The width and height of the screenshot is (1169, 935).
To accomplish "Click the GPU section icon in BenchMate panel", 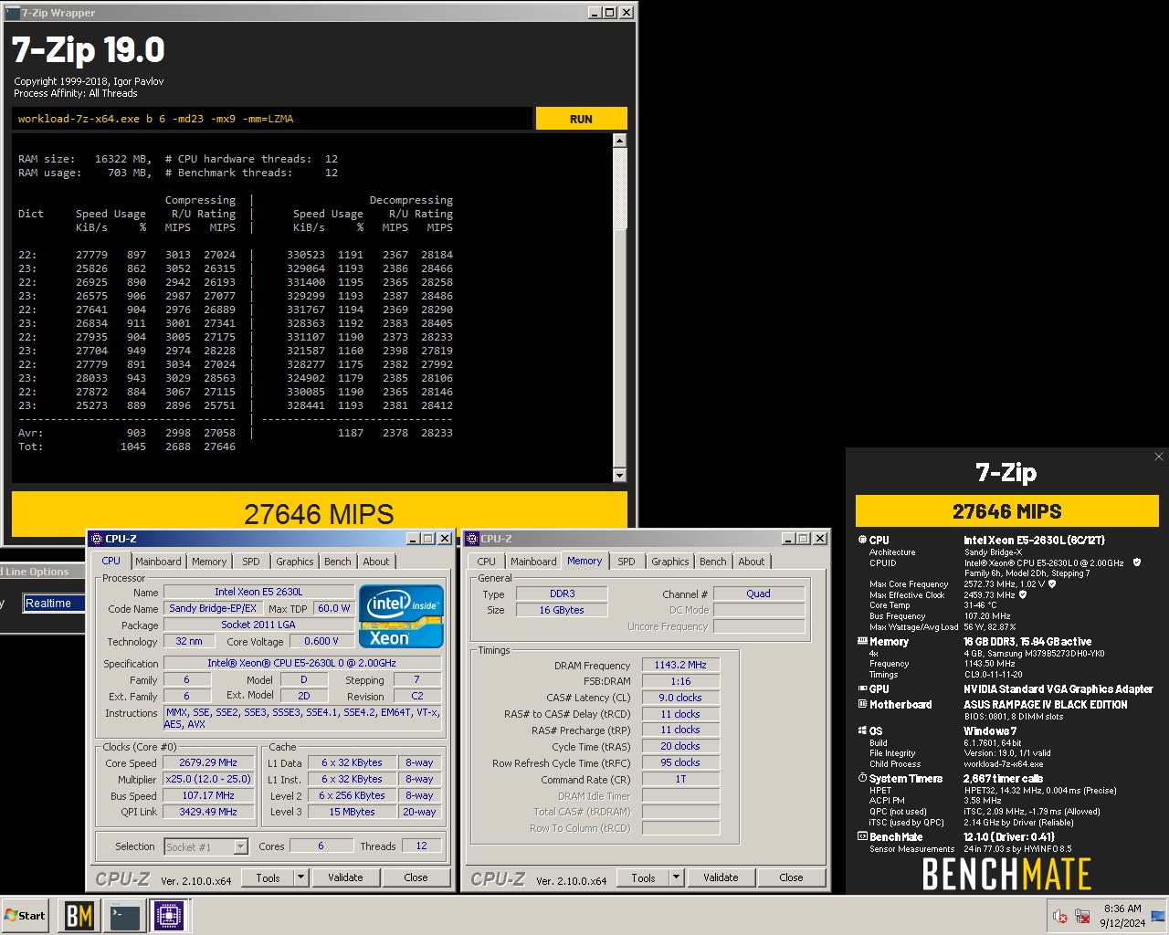I will click(862, 688).
